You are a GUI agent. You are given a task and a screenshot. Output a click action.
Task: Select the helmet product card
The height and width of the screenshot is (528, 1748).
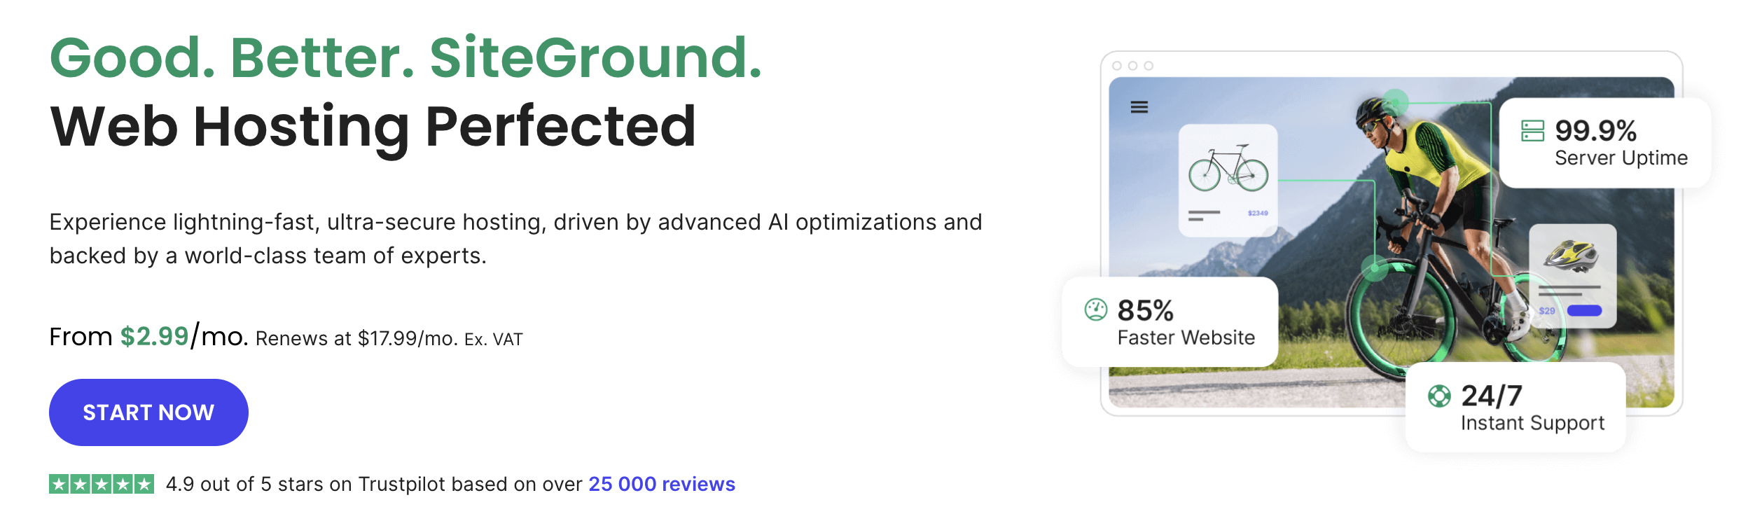1572,275
